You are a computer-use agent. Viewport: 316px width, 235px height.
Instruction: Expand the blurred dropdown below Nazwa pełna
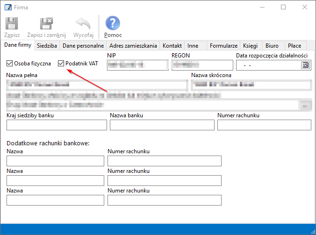(305, 105)
